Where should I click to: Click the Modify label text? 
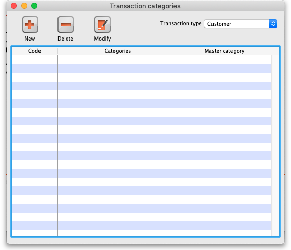click(x=103, y=39)
